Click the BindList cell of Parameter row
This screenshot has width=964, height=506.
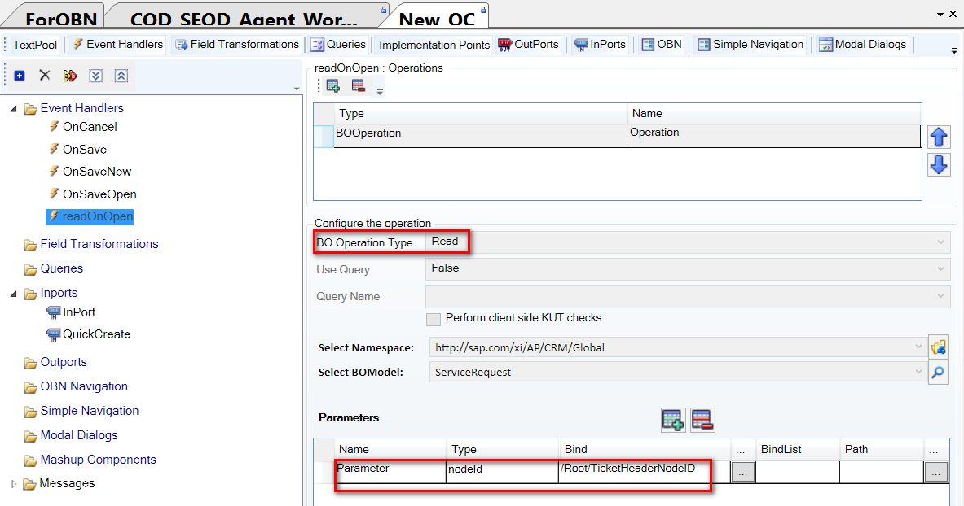click(798, 472)
